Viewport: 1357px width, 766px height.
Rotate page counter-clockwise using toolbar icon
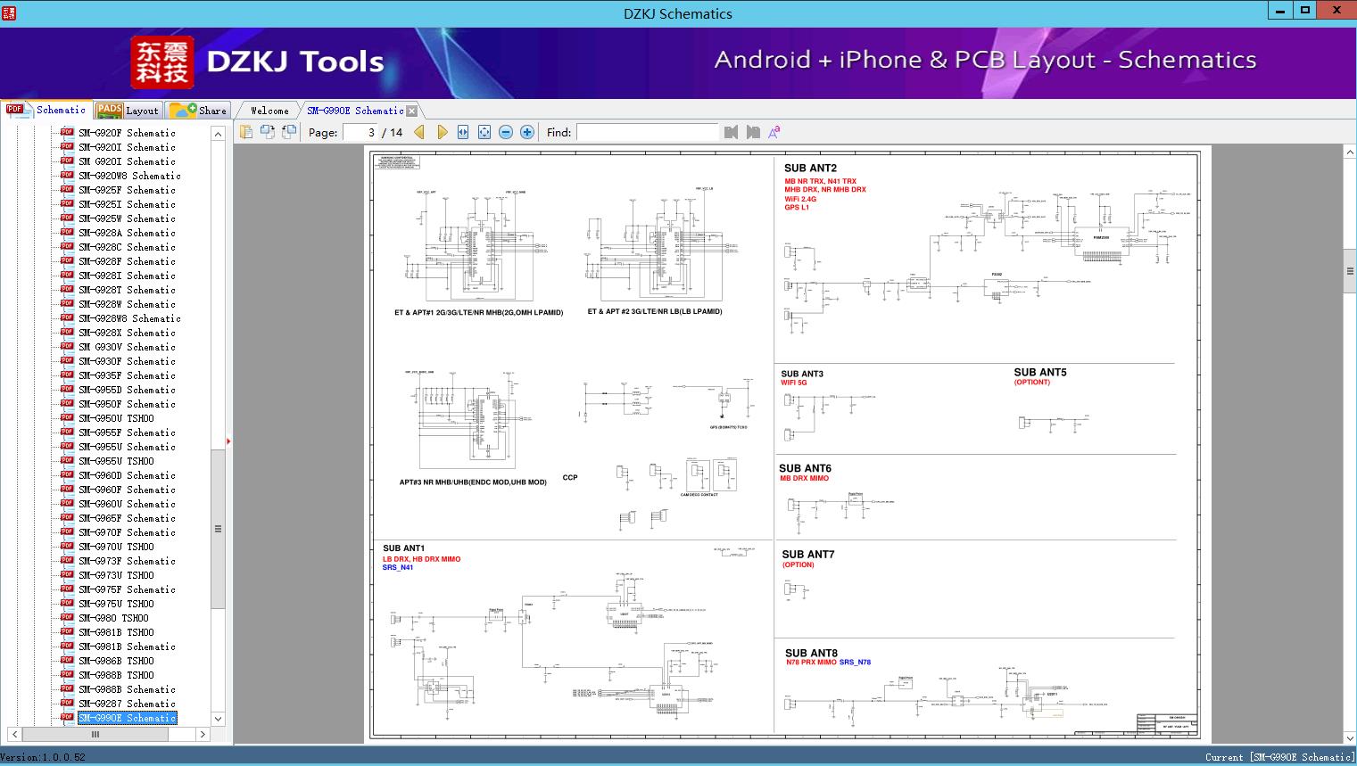tap(289, 132)
